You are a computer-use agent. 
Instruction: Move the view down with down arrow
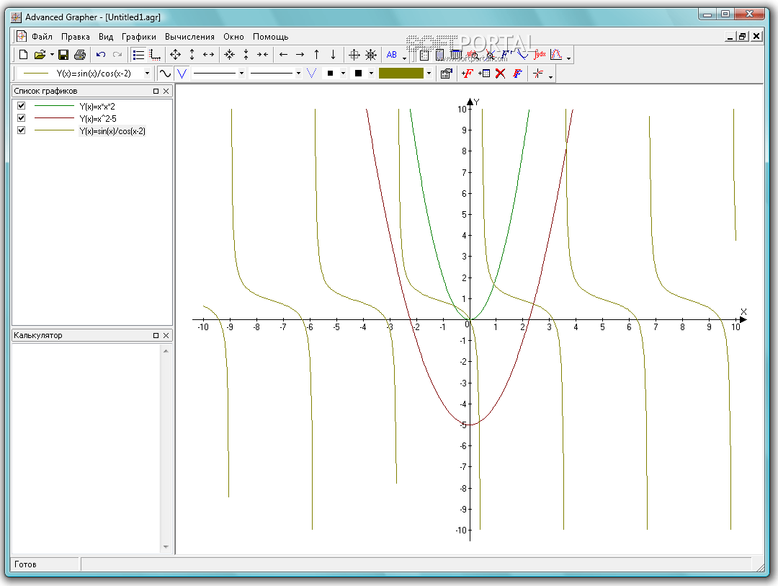333,55
